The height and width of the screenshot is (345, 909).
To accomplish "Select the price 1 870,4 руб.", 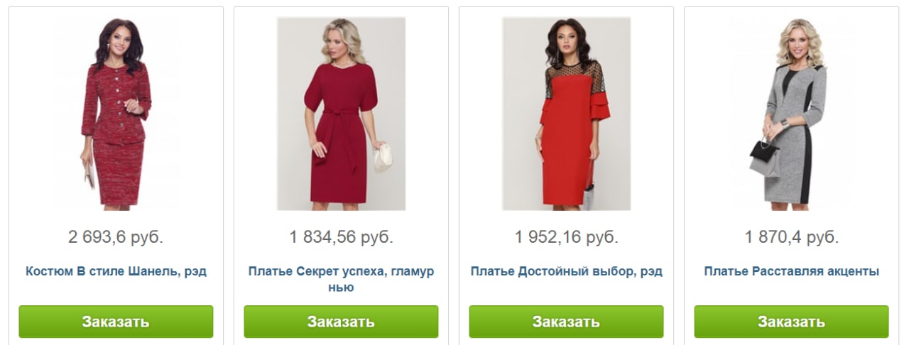I will tap(791, 237).
